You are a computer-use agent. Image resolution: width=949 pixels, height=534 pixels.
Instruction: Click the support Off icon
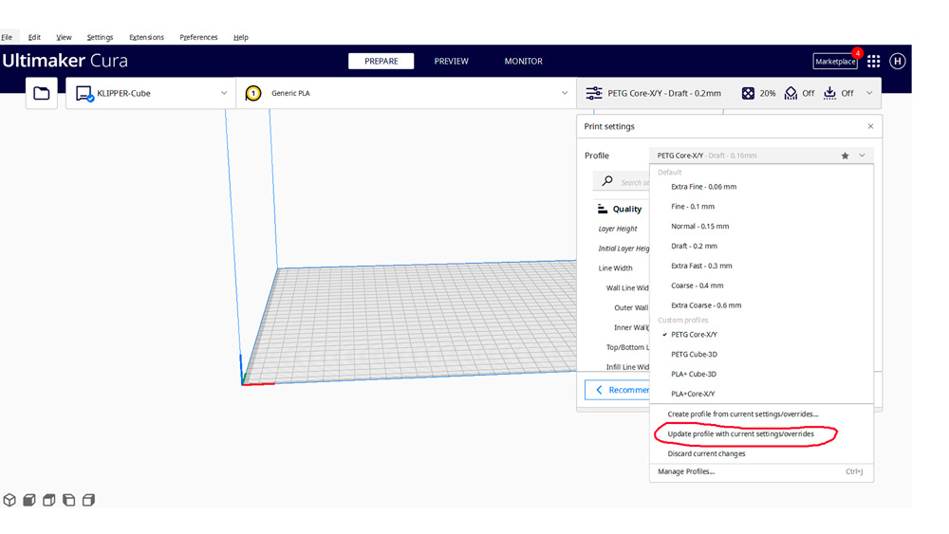coord(791,93)
